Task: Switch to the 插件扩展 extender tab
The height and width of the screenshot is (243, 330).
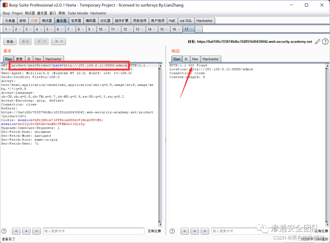Action: [122, 21]
